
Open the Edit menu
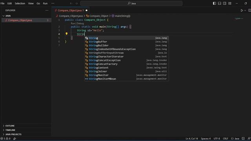(x=9, y=4)
